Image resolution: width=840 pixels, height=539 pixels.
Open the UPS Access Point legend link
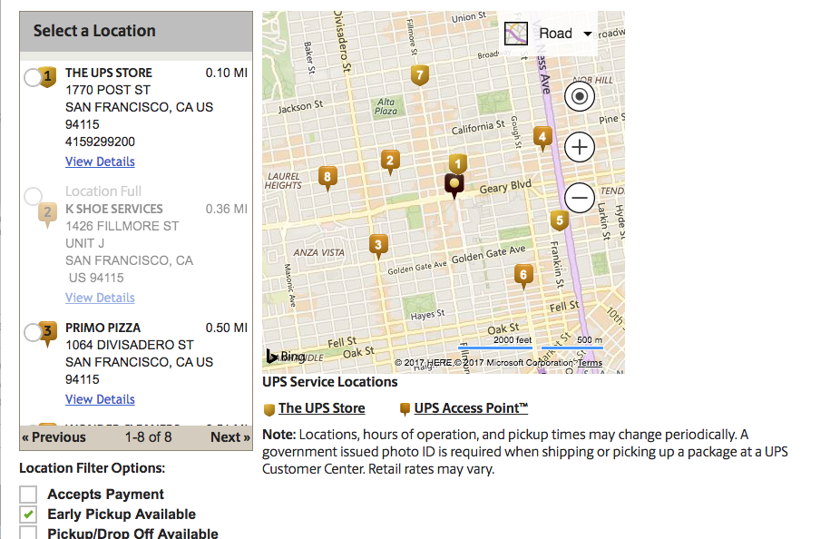(x=471, y=408)
